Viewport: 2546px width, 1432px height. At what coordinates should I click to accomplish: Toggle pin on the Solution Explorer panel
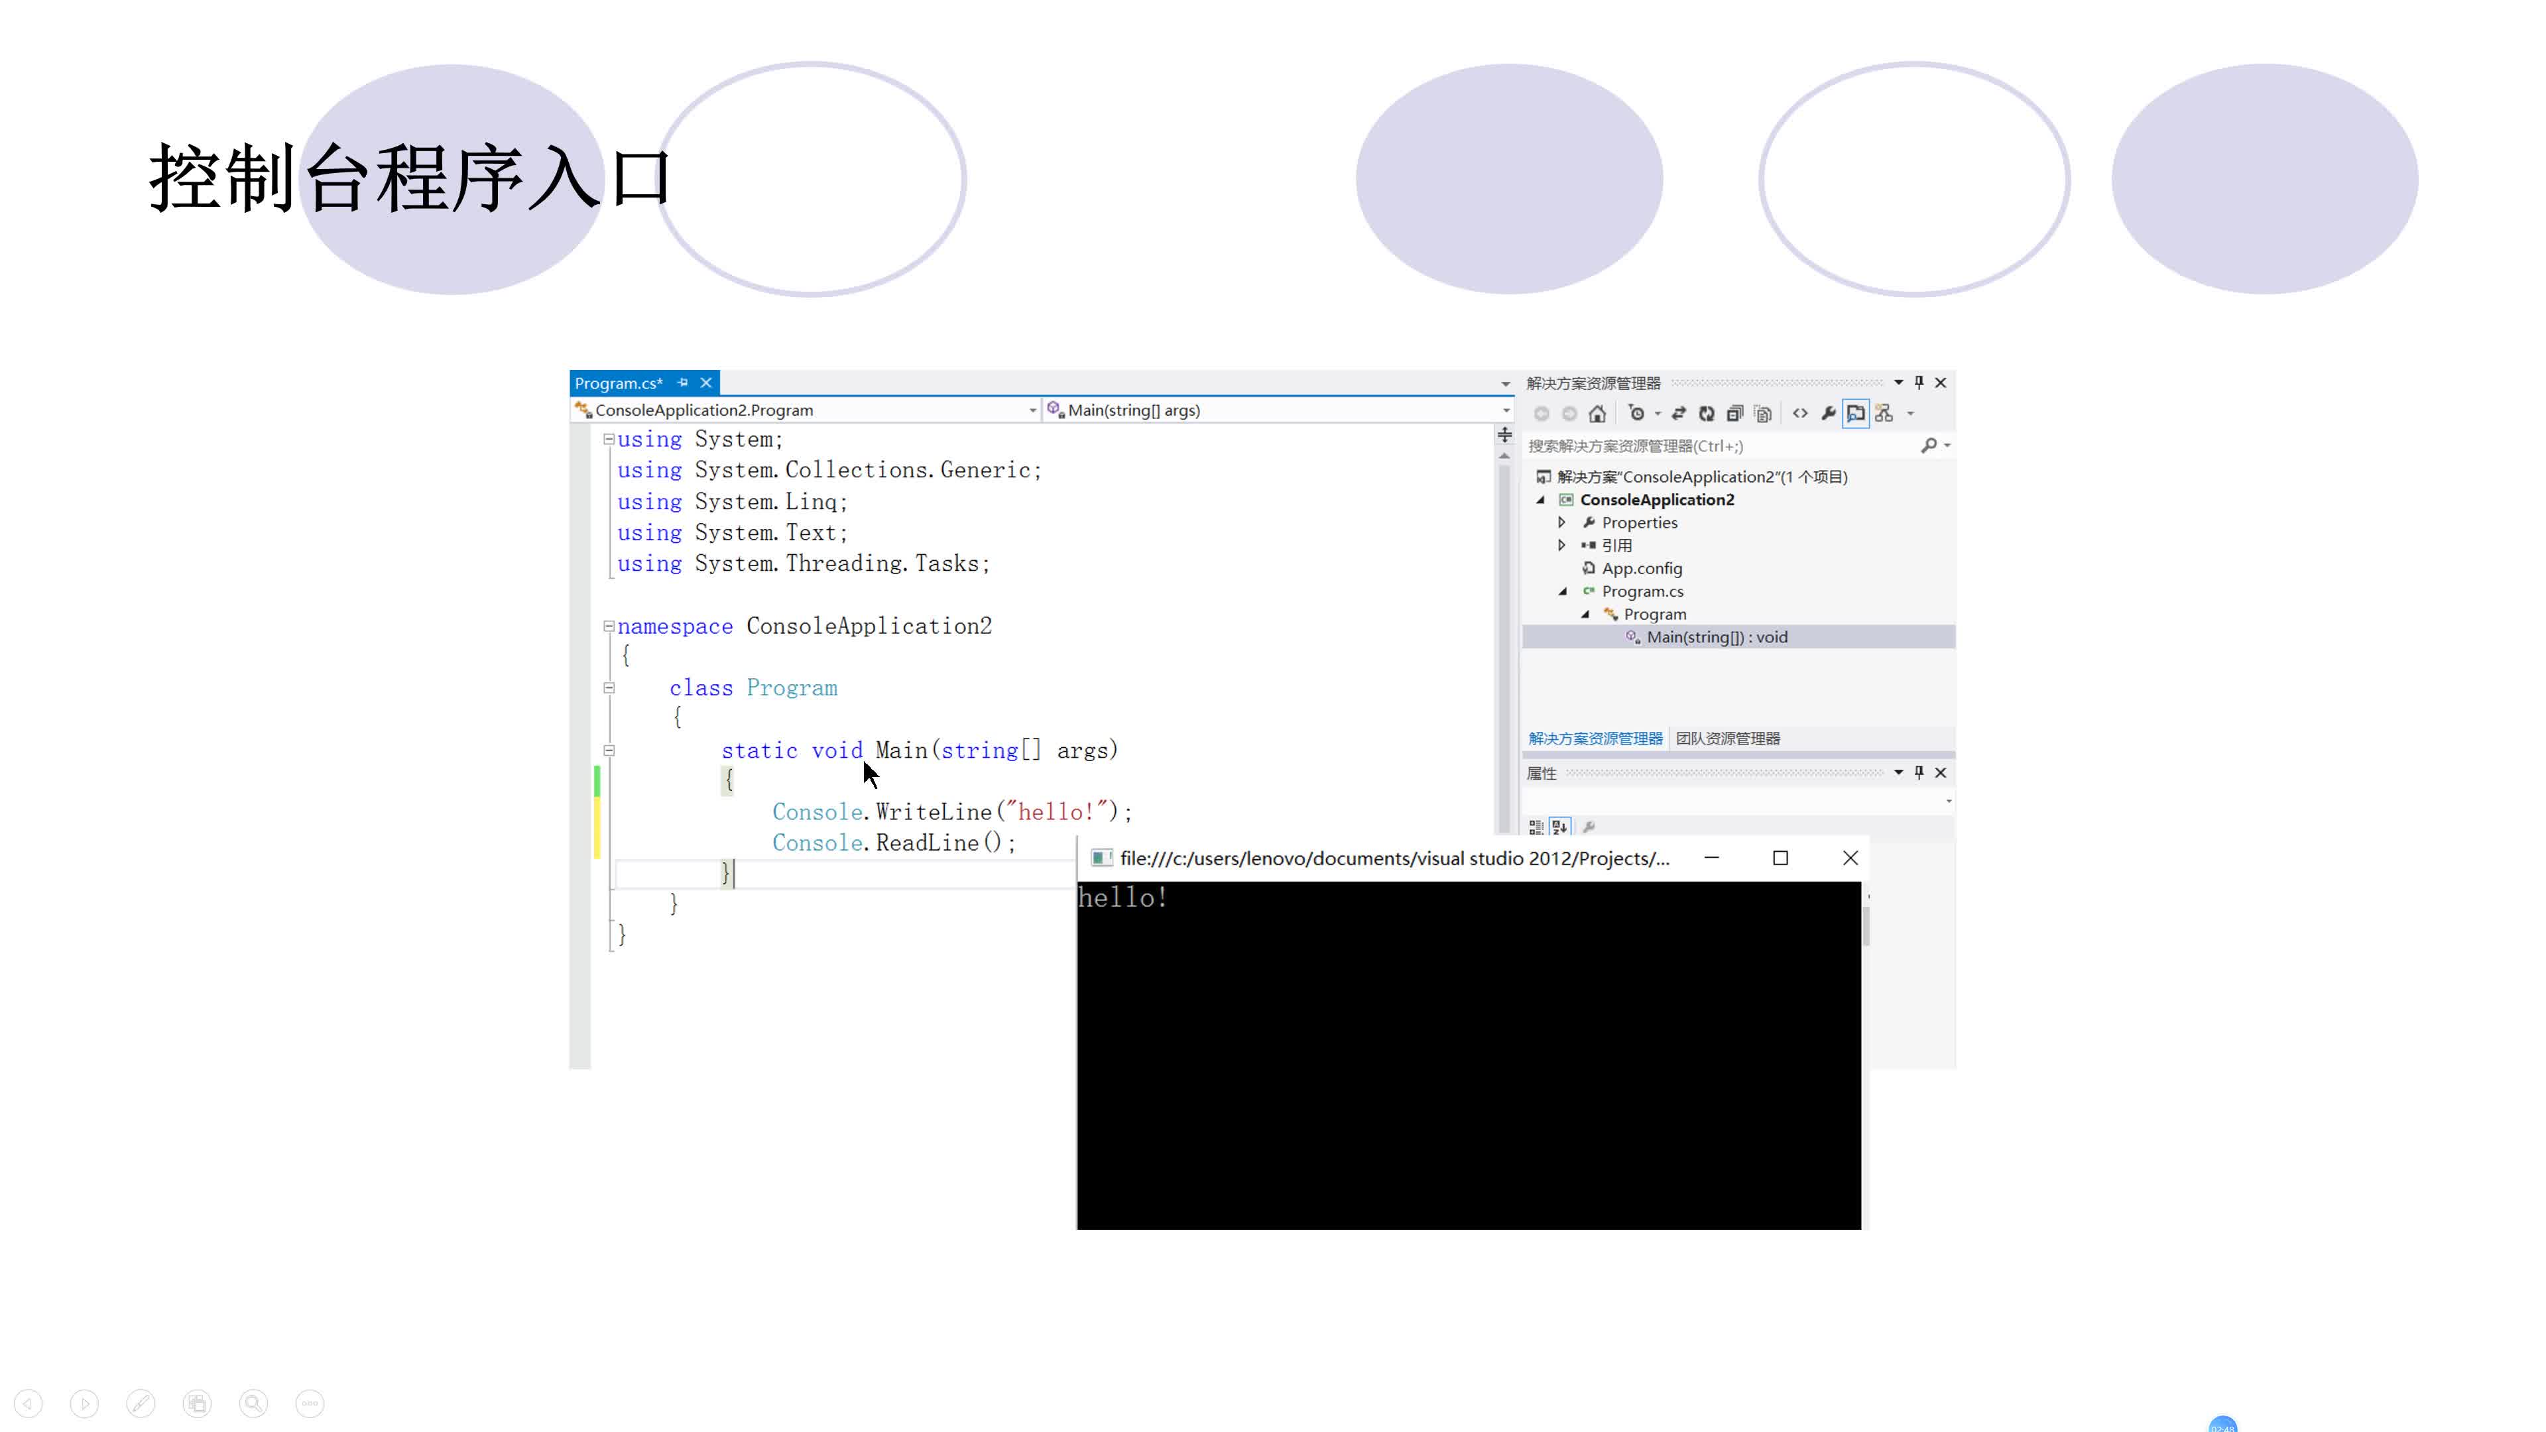coord(1919,383)
